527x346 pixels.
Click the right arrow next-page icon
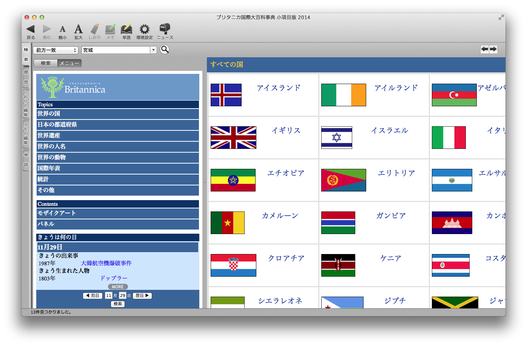pyautogui.click(x=493, y=49)
